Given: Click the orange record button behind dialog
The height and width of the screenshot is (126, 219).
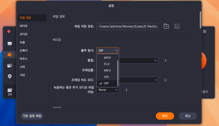Looking at the screenshot, I should tap(204, 61).
